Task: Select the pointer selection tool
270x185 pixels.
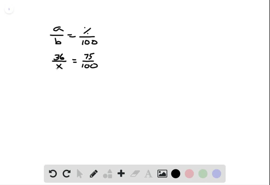Action: [80, 173]
